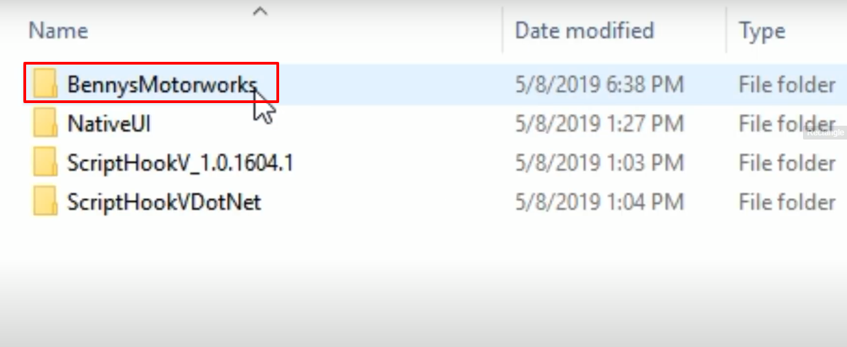Viewport: 847px width, 347px height.
Task: Select the ScriptHookVDotNet folder name
Action: point(164,202)
